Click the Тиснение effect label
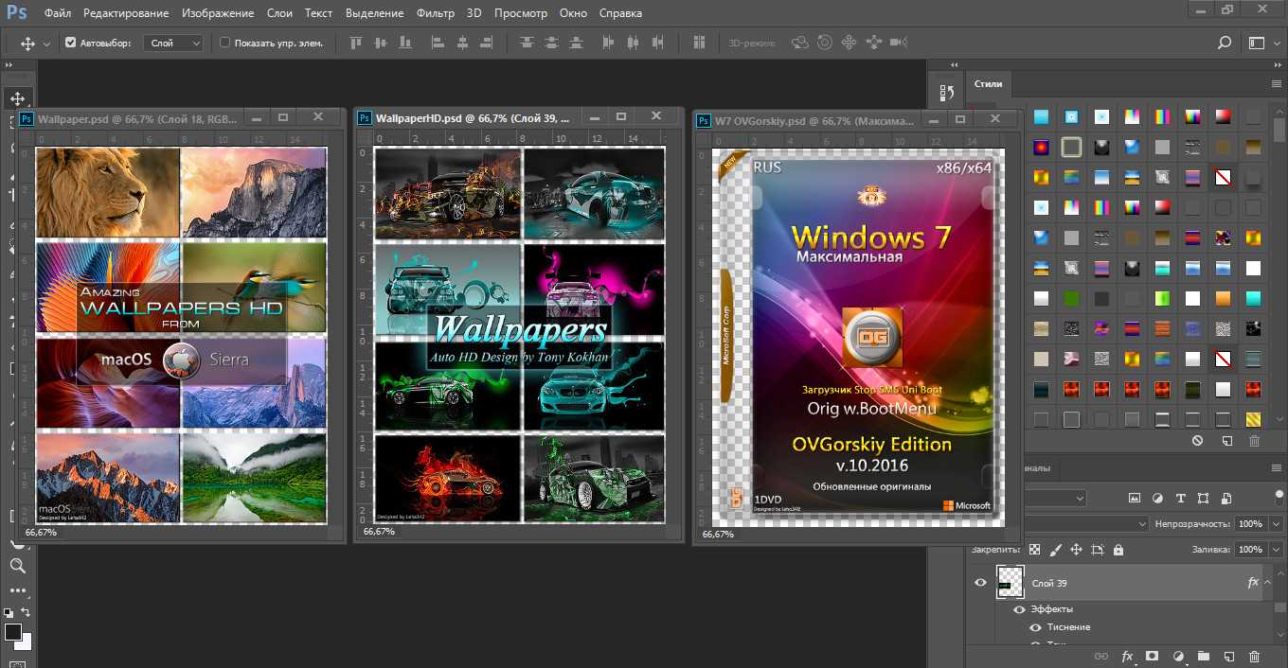Image resolution: width=1288 pixels, height=668 pixels. point(1069,627)
